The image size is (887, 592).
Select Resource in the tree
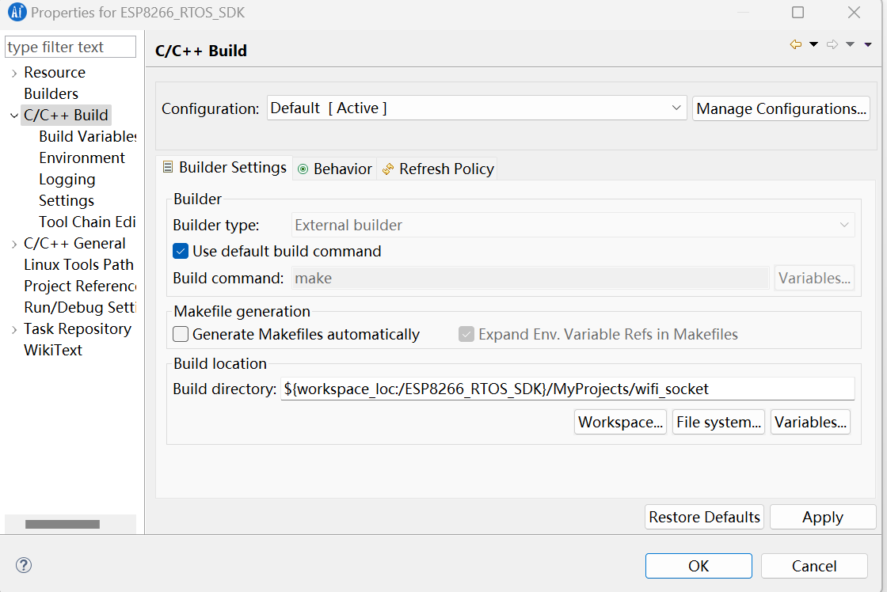click(55, 72)
